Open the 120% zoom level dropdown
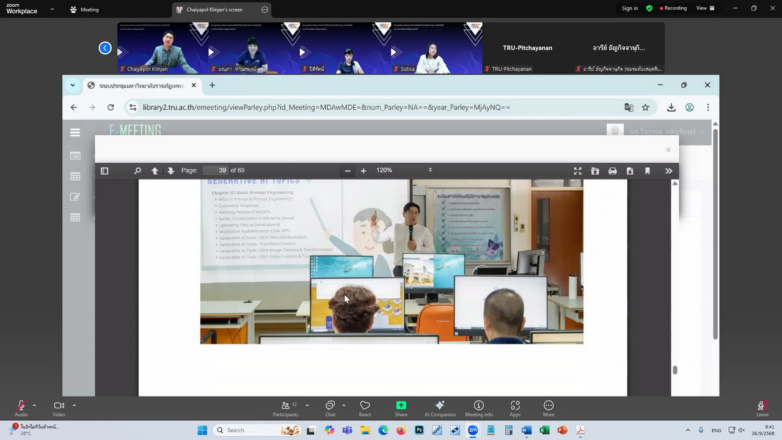The height and width of the screenshot is (440, 782). pos(404,170)
